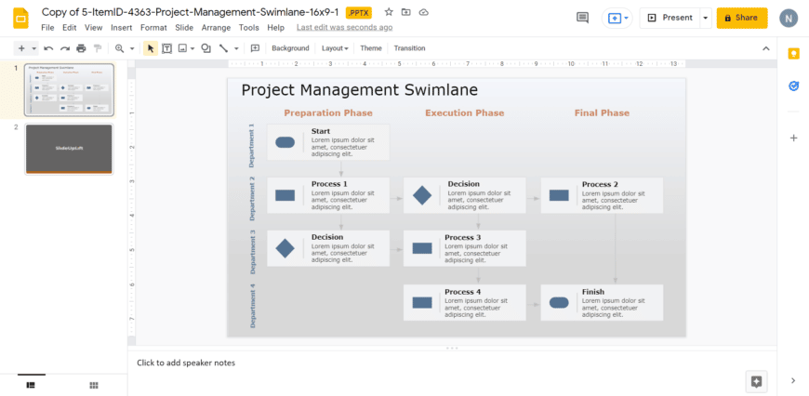Open the Layout dropdown

point(335,48)
